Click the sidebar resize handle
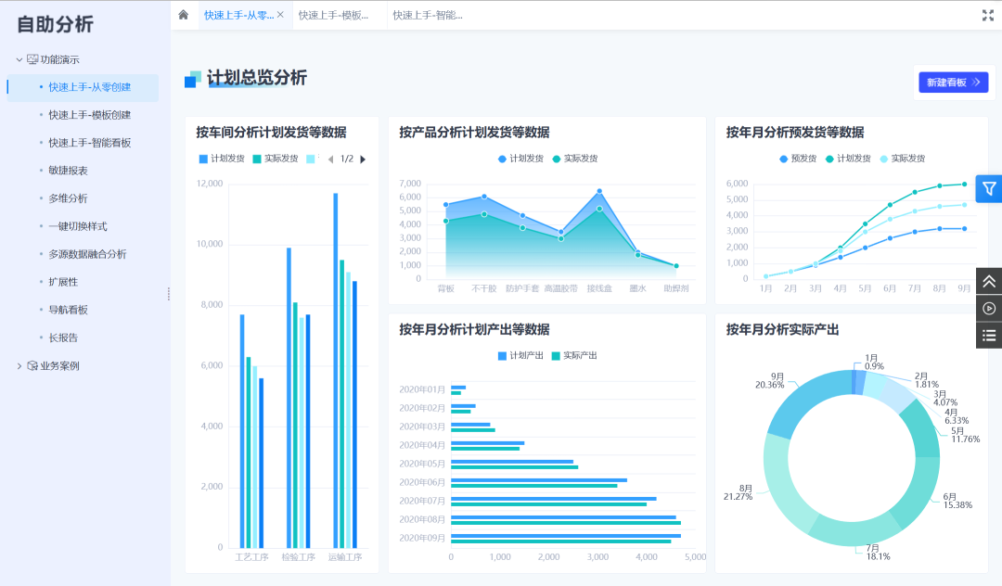Viewport: 1002px width, 586px height. tap(168, 293)
